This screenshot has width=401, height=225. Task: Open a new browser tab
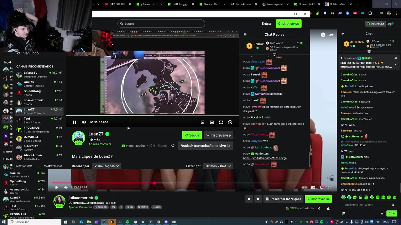(x=358, y=4)
